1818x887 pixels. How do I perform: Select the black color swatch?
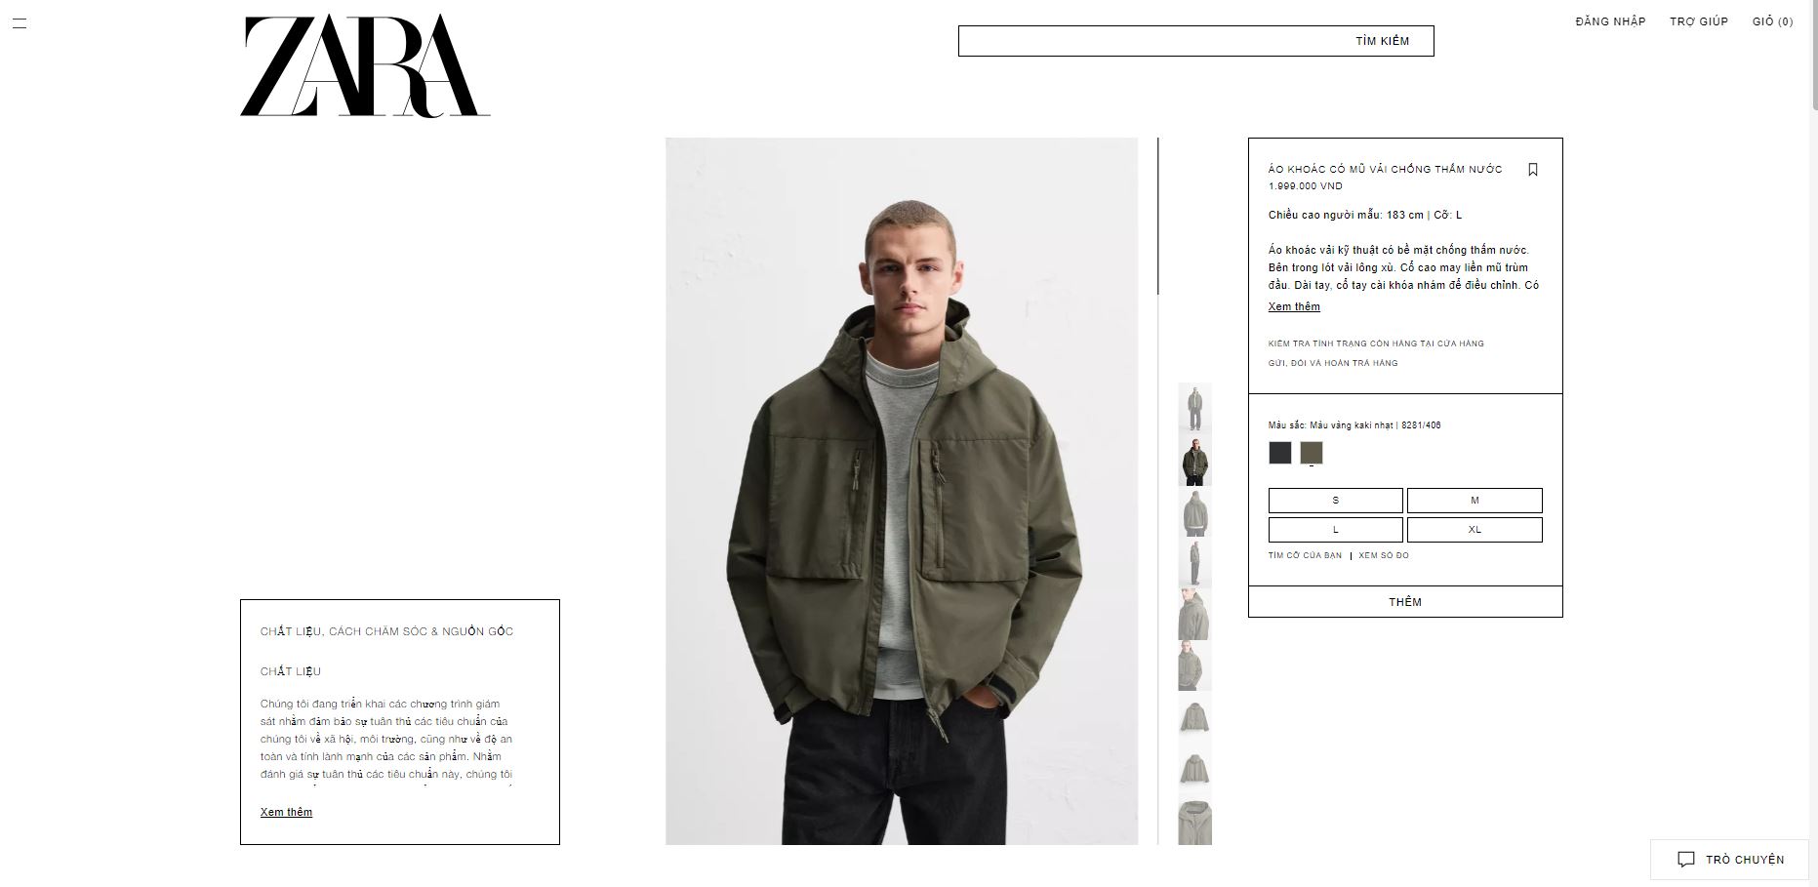click(x=1279, y=453)
